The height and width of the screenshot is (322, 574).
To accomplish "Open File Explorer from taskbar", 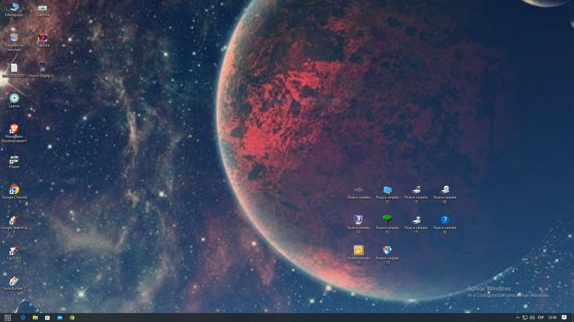I will point(35,318).
